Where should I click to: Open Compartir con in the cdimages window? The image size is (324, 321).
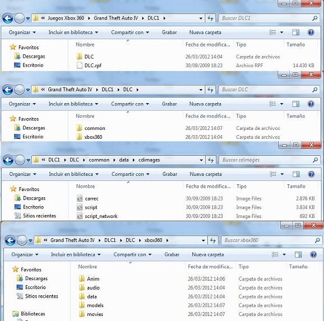pyautogui.click(x=131, y=174)
